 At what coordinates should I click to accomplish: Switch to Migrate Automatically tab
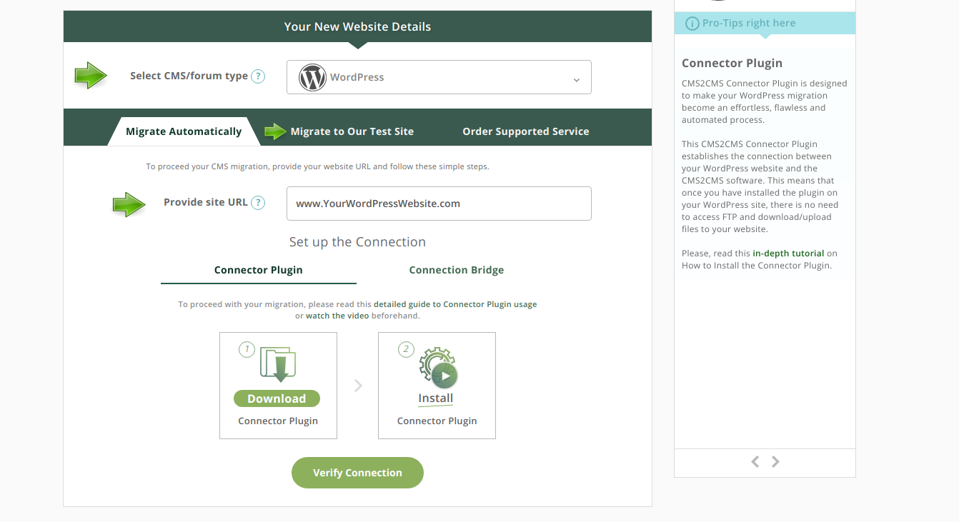pos(184,131)
